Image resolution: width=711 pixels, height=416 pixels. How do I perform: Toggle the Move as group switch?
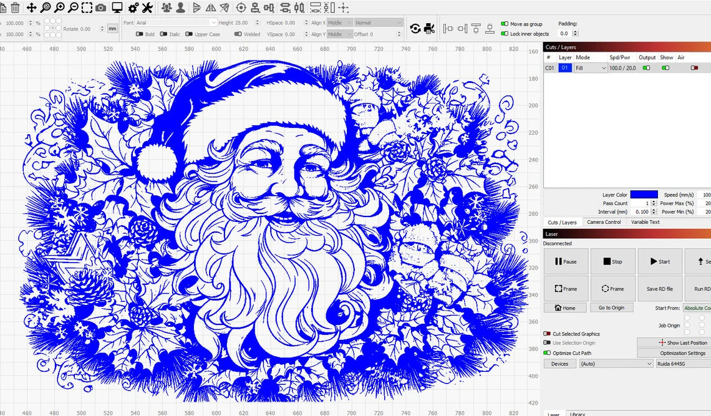coord(505,24)
